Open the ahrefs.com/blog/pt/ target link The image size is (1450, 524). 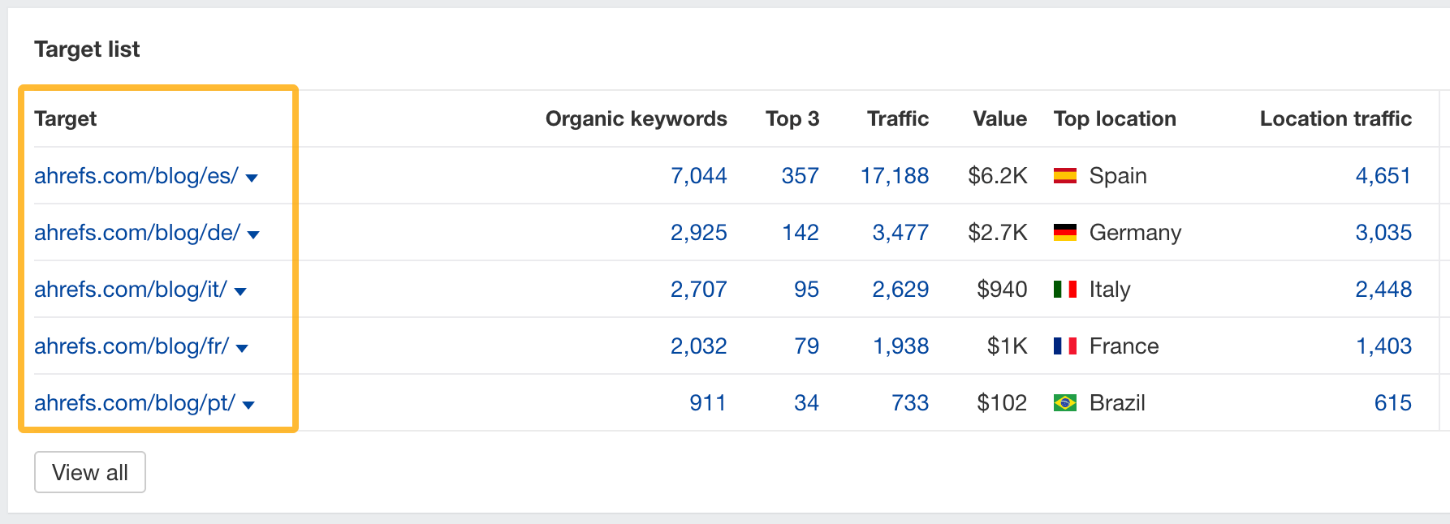(x=134, y=403)
